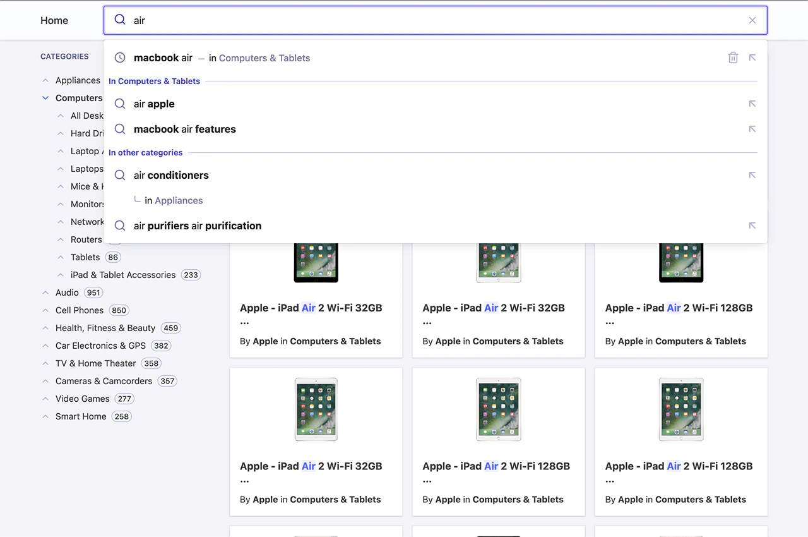This screenshot has width=808, height=537.
Task: Click the arrow icon beside "macbook air features"
Action: [x=752, y=129]
